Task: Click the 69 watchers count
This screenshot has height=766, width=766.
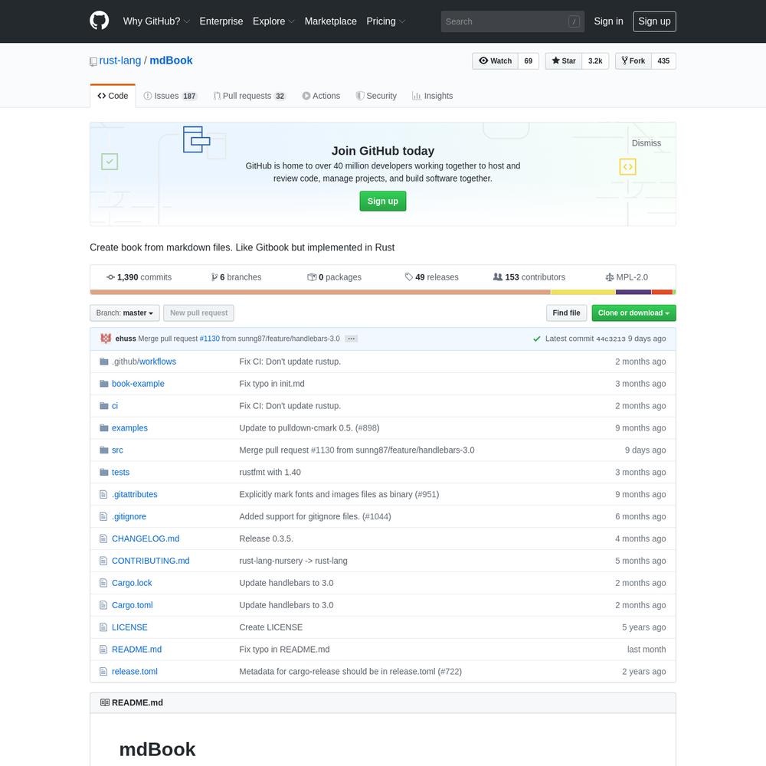Action: 528,61
